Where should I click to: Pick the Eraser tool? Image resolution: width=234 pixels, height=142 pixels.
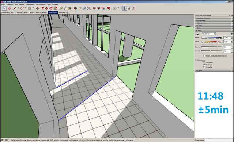(10, 8)
